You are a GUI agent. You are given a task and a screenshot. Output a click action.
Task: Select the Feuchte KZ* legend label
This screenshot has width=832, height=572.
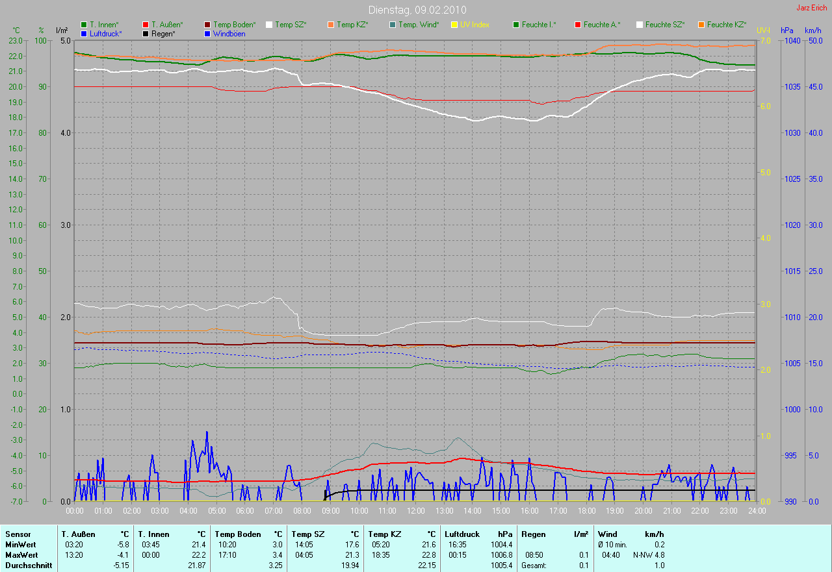coord(726,25)
